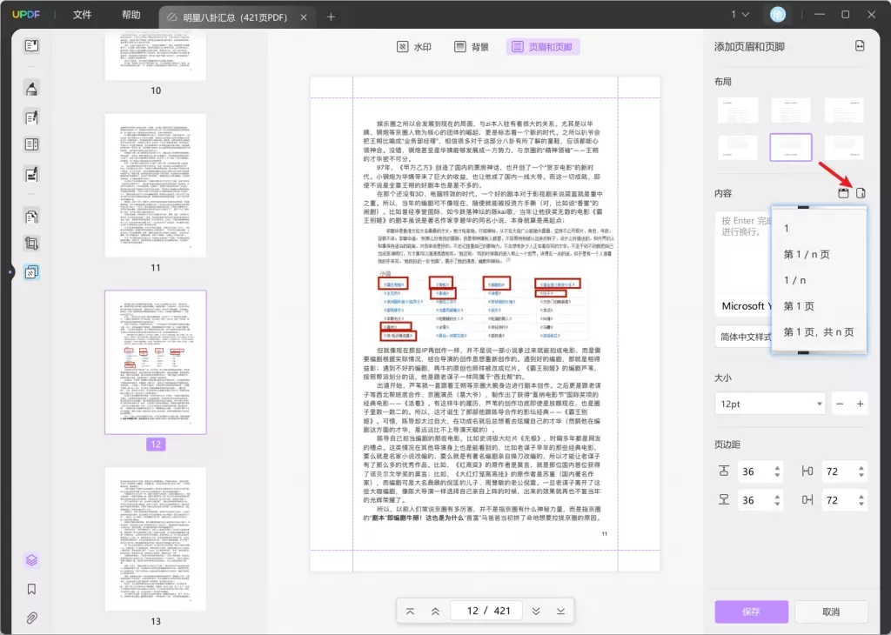The width and height of the screenshot is (891, 635).
Task: Click the bookmark icon in sidebar
Action: 31,589
